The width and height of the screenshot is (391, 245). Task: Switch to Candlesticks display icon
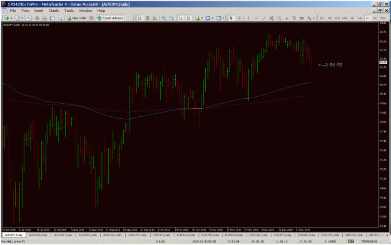tap(148, 18)
